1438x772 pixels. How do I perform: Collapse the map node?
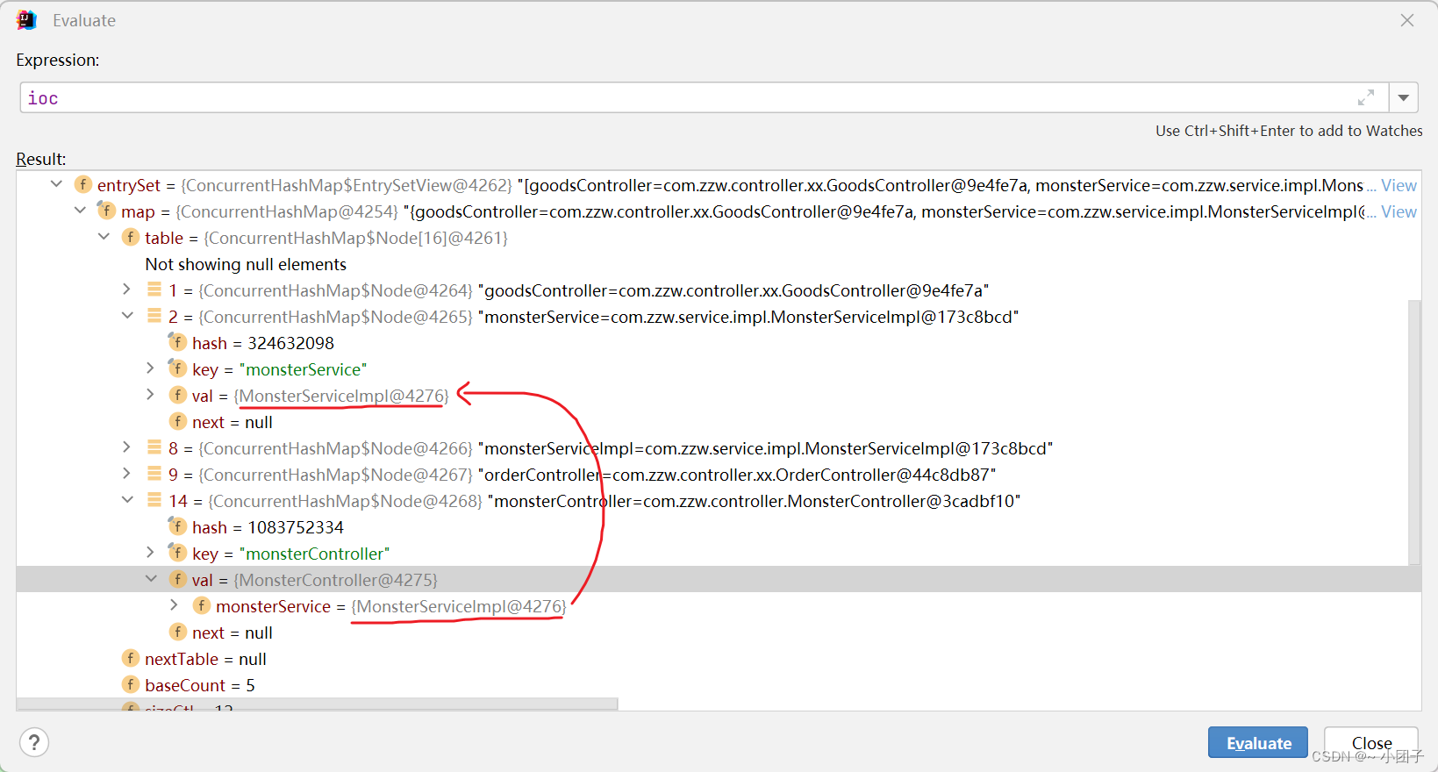(x=80, y=211)
